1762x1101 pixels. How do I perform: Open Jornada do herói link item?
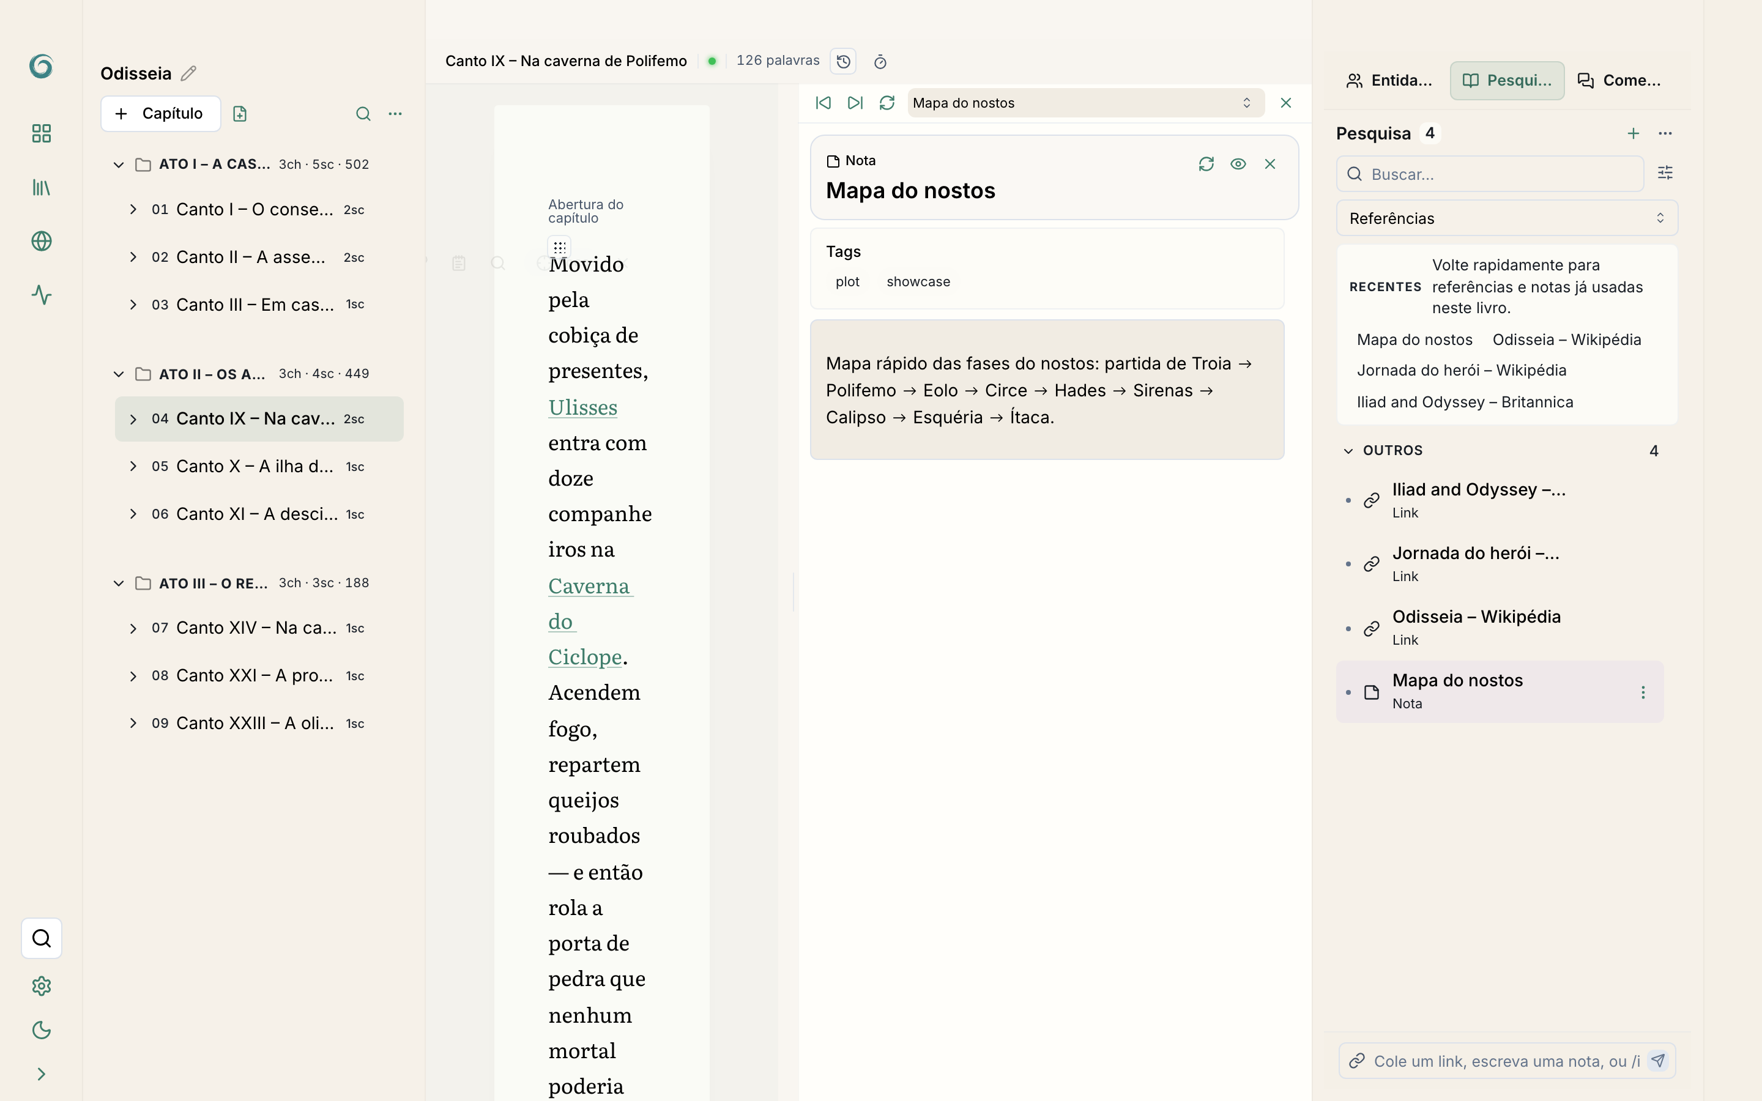1500,563
